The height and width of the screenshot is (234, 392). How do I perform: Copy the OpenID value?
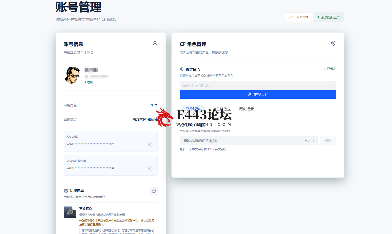151,145
